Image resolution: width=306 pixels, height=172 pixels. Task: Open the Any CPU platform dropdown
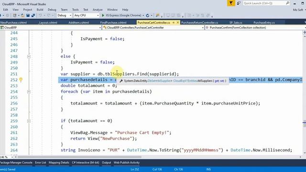[x=87, y=15]
